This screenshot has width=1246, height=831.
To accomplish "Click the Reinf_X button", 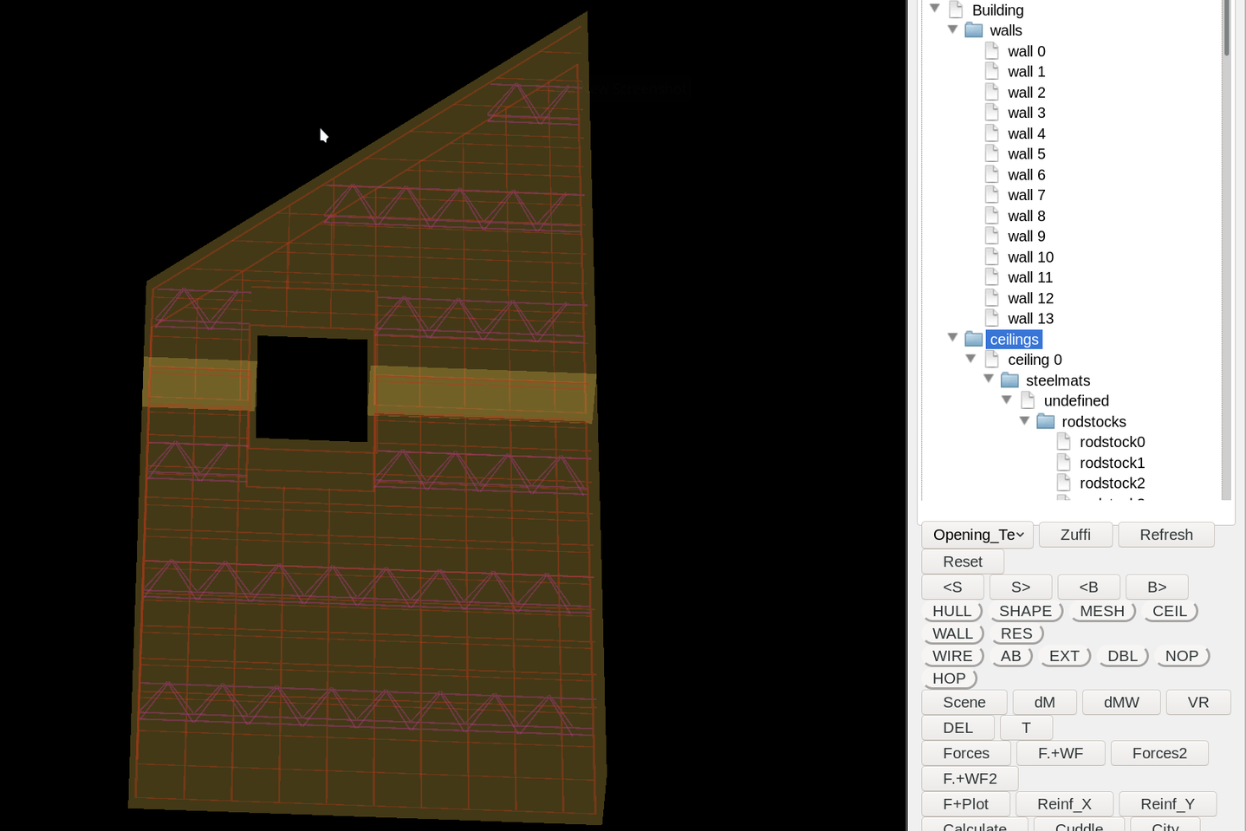I will click(x=1064, y=804).
